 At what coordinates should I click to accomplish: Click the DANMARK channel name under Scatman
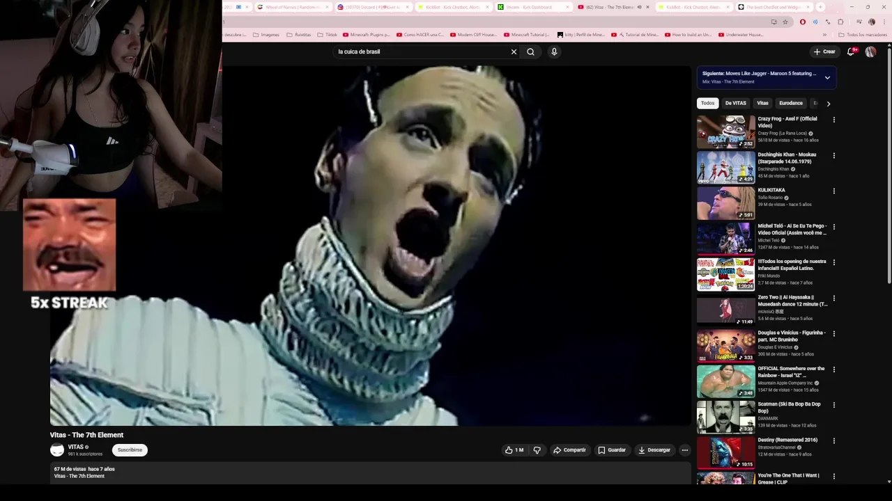pos(768,418)
